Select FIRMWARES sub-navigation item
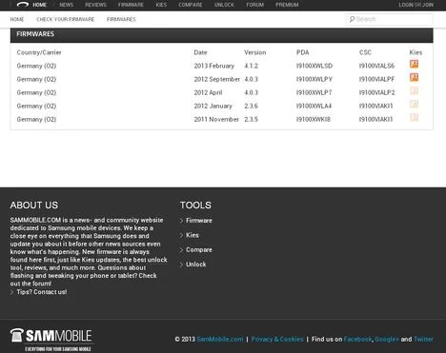Viewport: 446px width, 353px height. coord(121,19)
